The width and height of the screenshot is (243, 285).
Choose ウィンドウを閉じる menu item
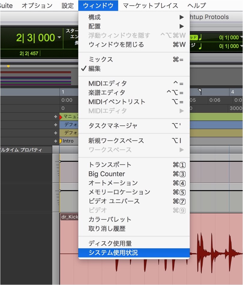[x=134, y=44]
